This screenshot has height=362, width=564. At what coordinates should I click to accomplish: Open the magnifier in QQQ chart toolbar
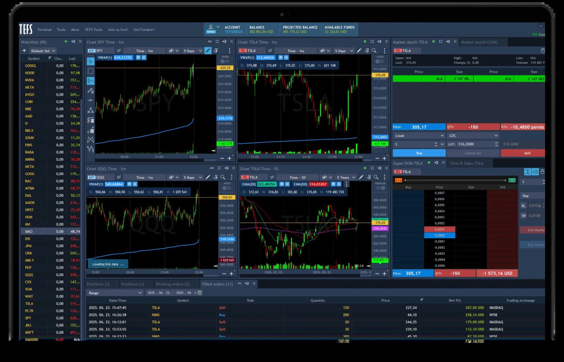coord(223,177)
